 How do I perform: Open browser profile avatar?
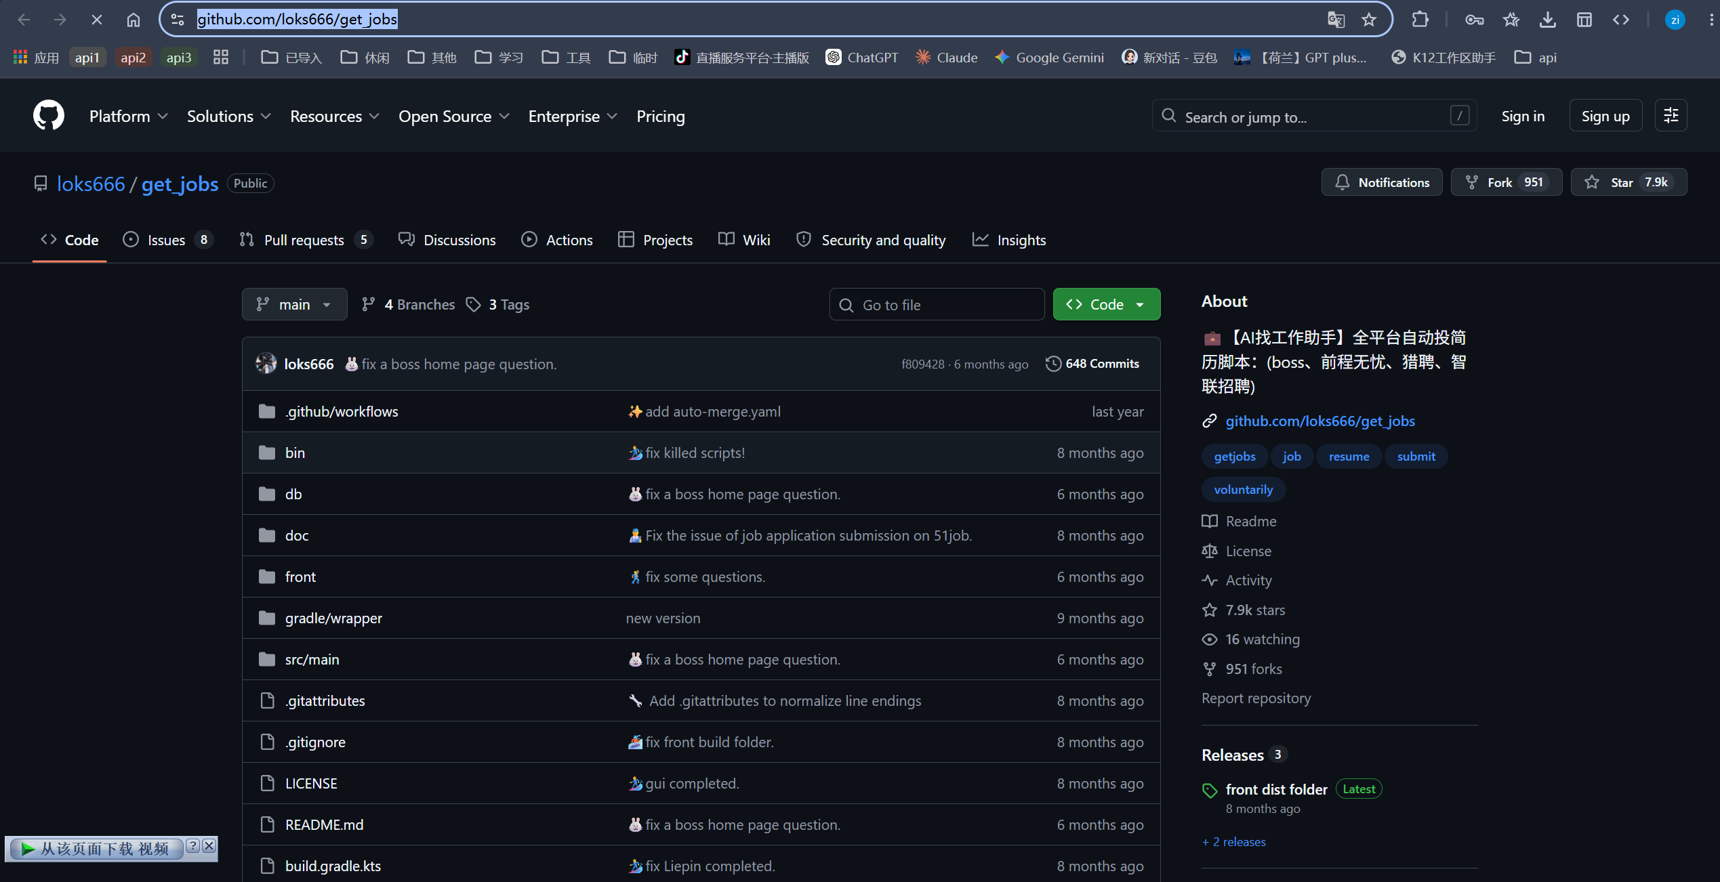click(1675, 20)
